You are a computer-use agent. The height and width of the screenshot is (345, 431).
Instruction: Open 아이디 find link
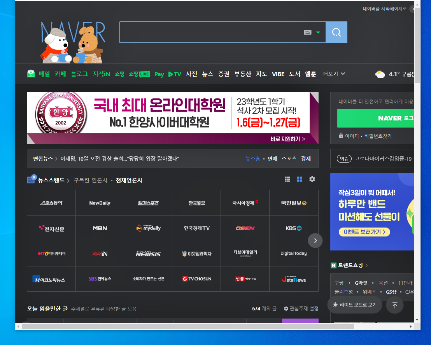click(x=352, y=136)
